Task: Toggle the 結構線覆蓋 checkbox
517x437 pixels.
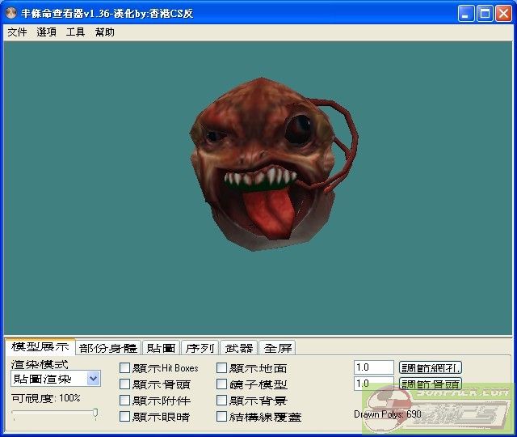Action: click(222, 417)
